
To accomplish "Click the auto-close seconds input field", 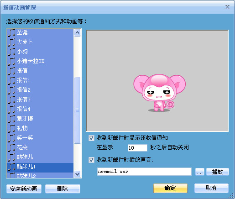I will pyautogui.click(x=137, y=148).
